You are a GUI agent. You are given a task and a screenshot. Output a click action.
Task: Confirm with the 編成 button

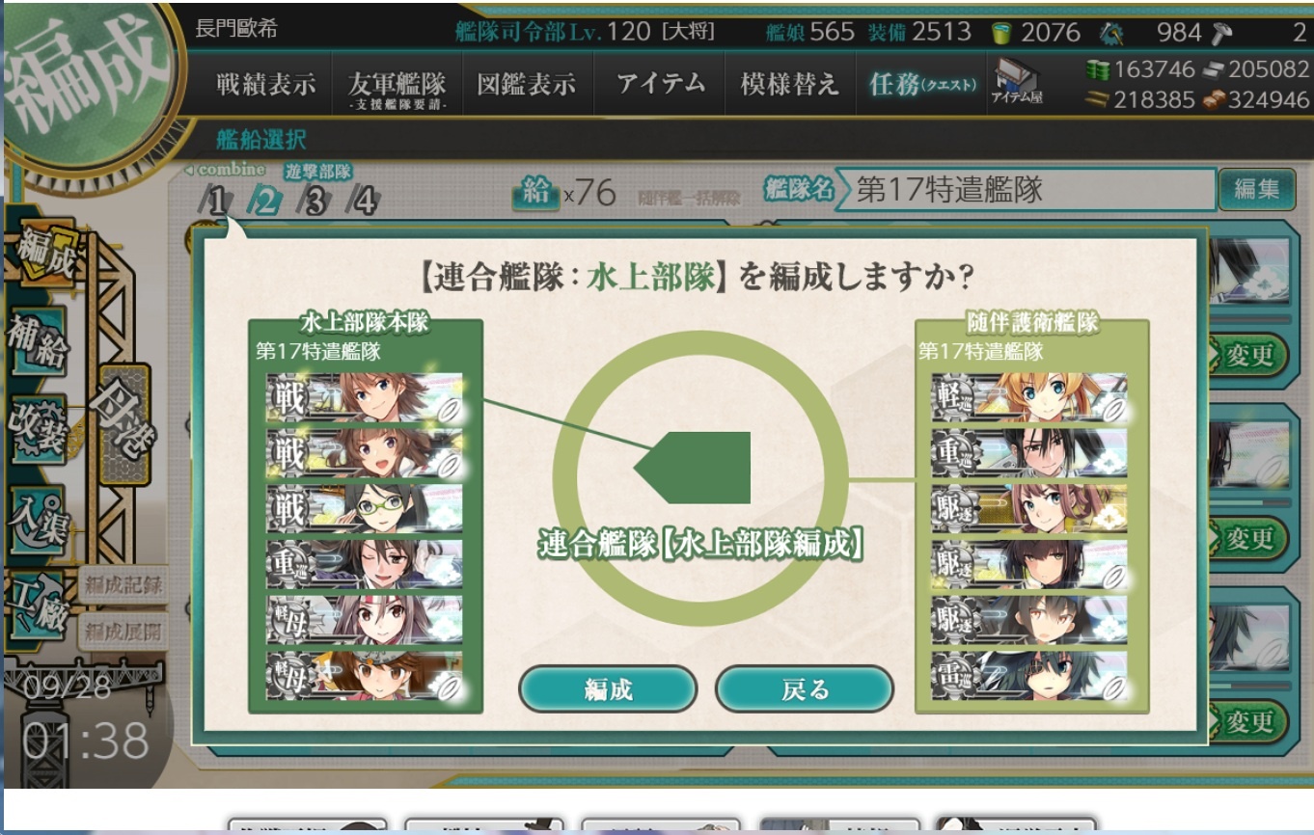click(x=608, y=688)
